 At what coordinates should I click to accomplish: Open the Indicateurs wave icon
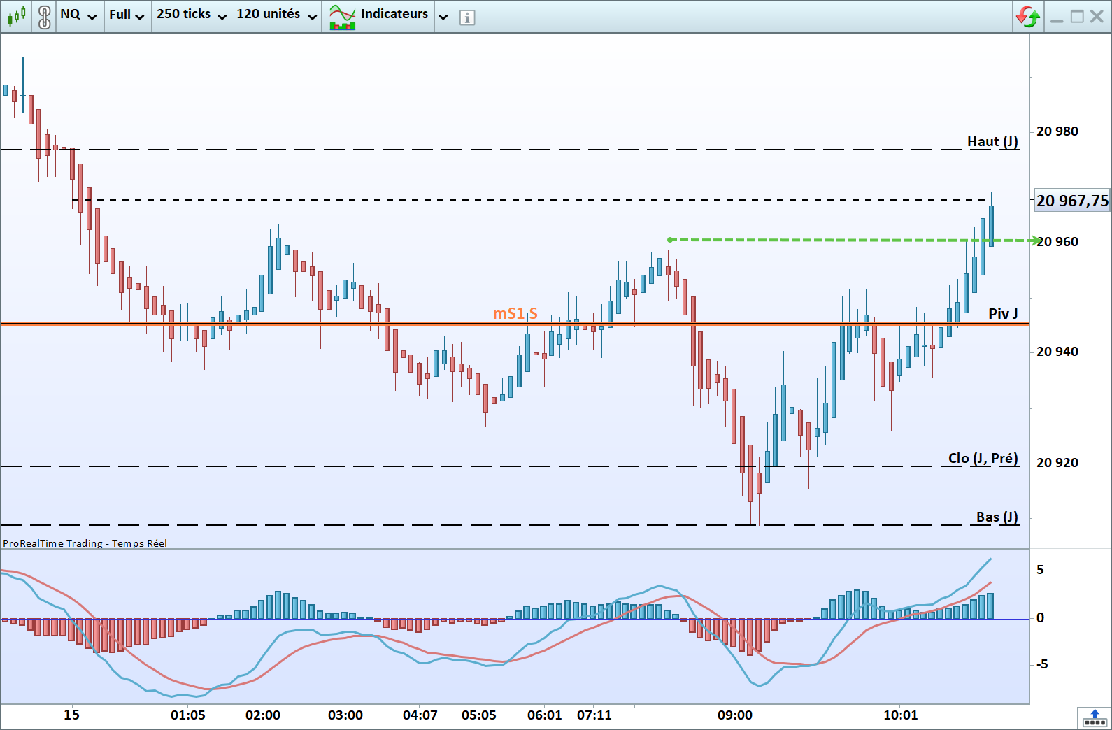(343, 17)
